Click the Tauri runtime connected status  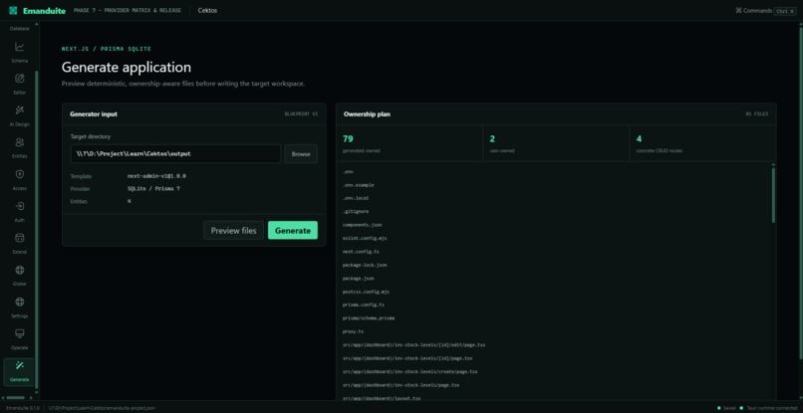tap(769, 408)
